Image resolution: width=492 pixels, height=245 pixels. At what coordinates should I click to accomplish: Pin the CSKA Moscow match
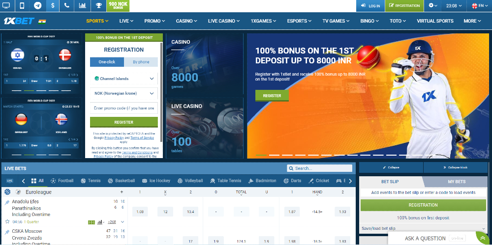pos(7,232)
